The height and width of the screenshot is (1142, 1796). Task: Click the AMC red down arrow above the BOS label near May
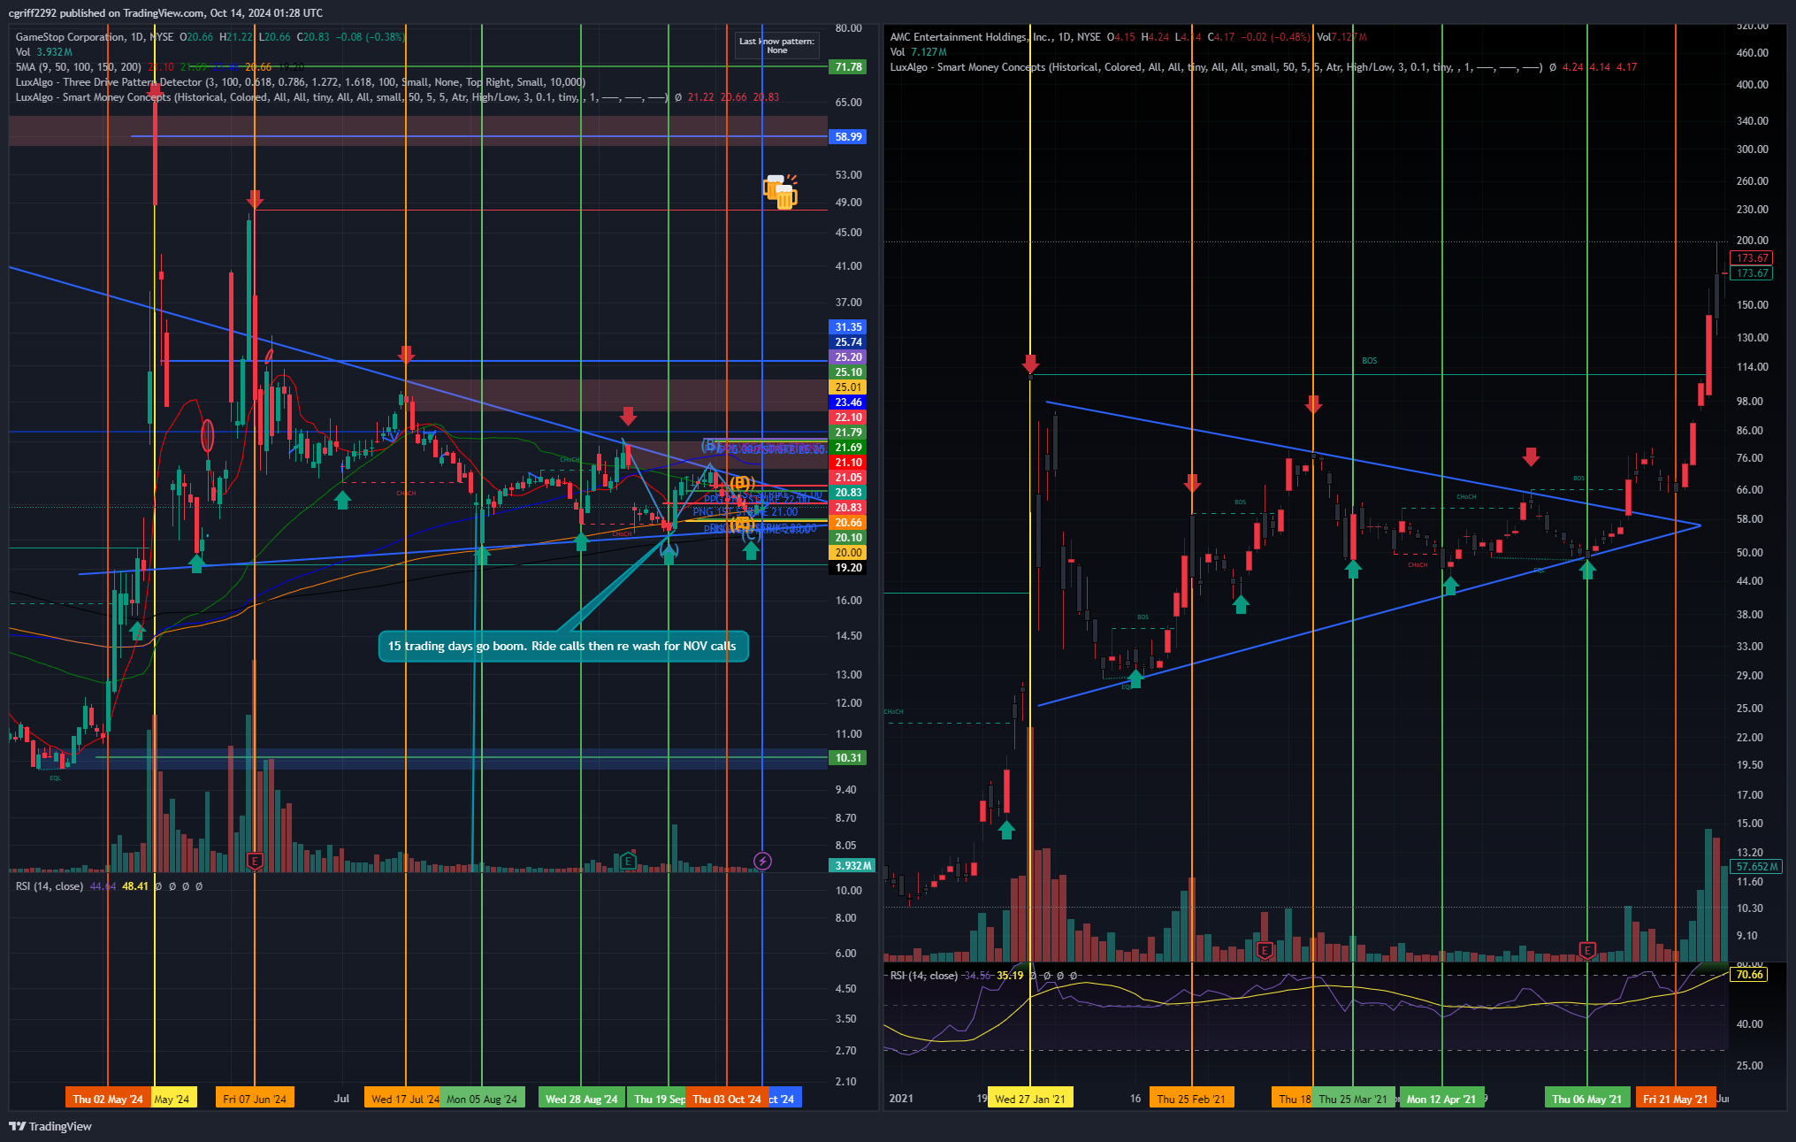pos(1531,456)
